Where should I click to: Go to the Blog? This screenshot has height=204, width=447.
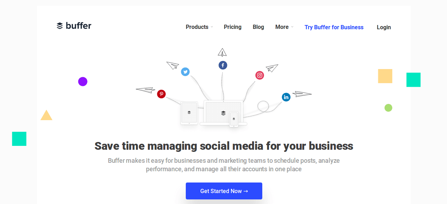click(x=258, y=27)
